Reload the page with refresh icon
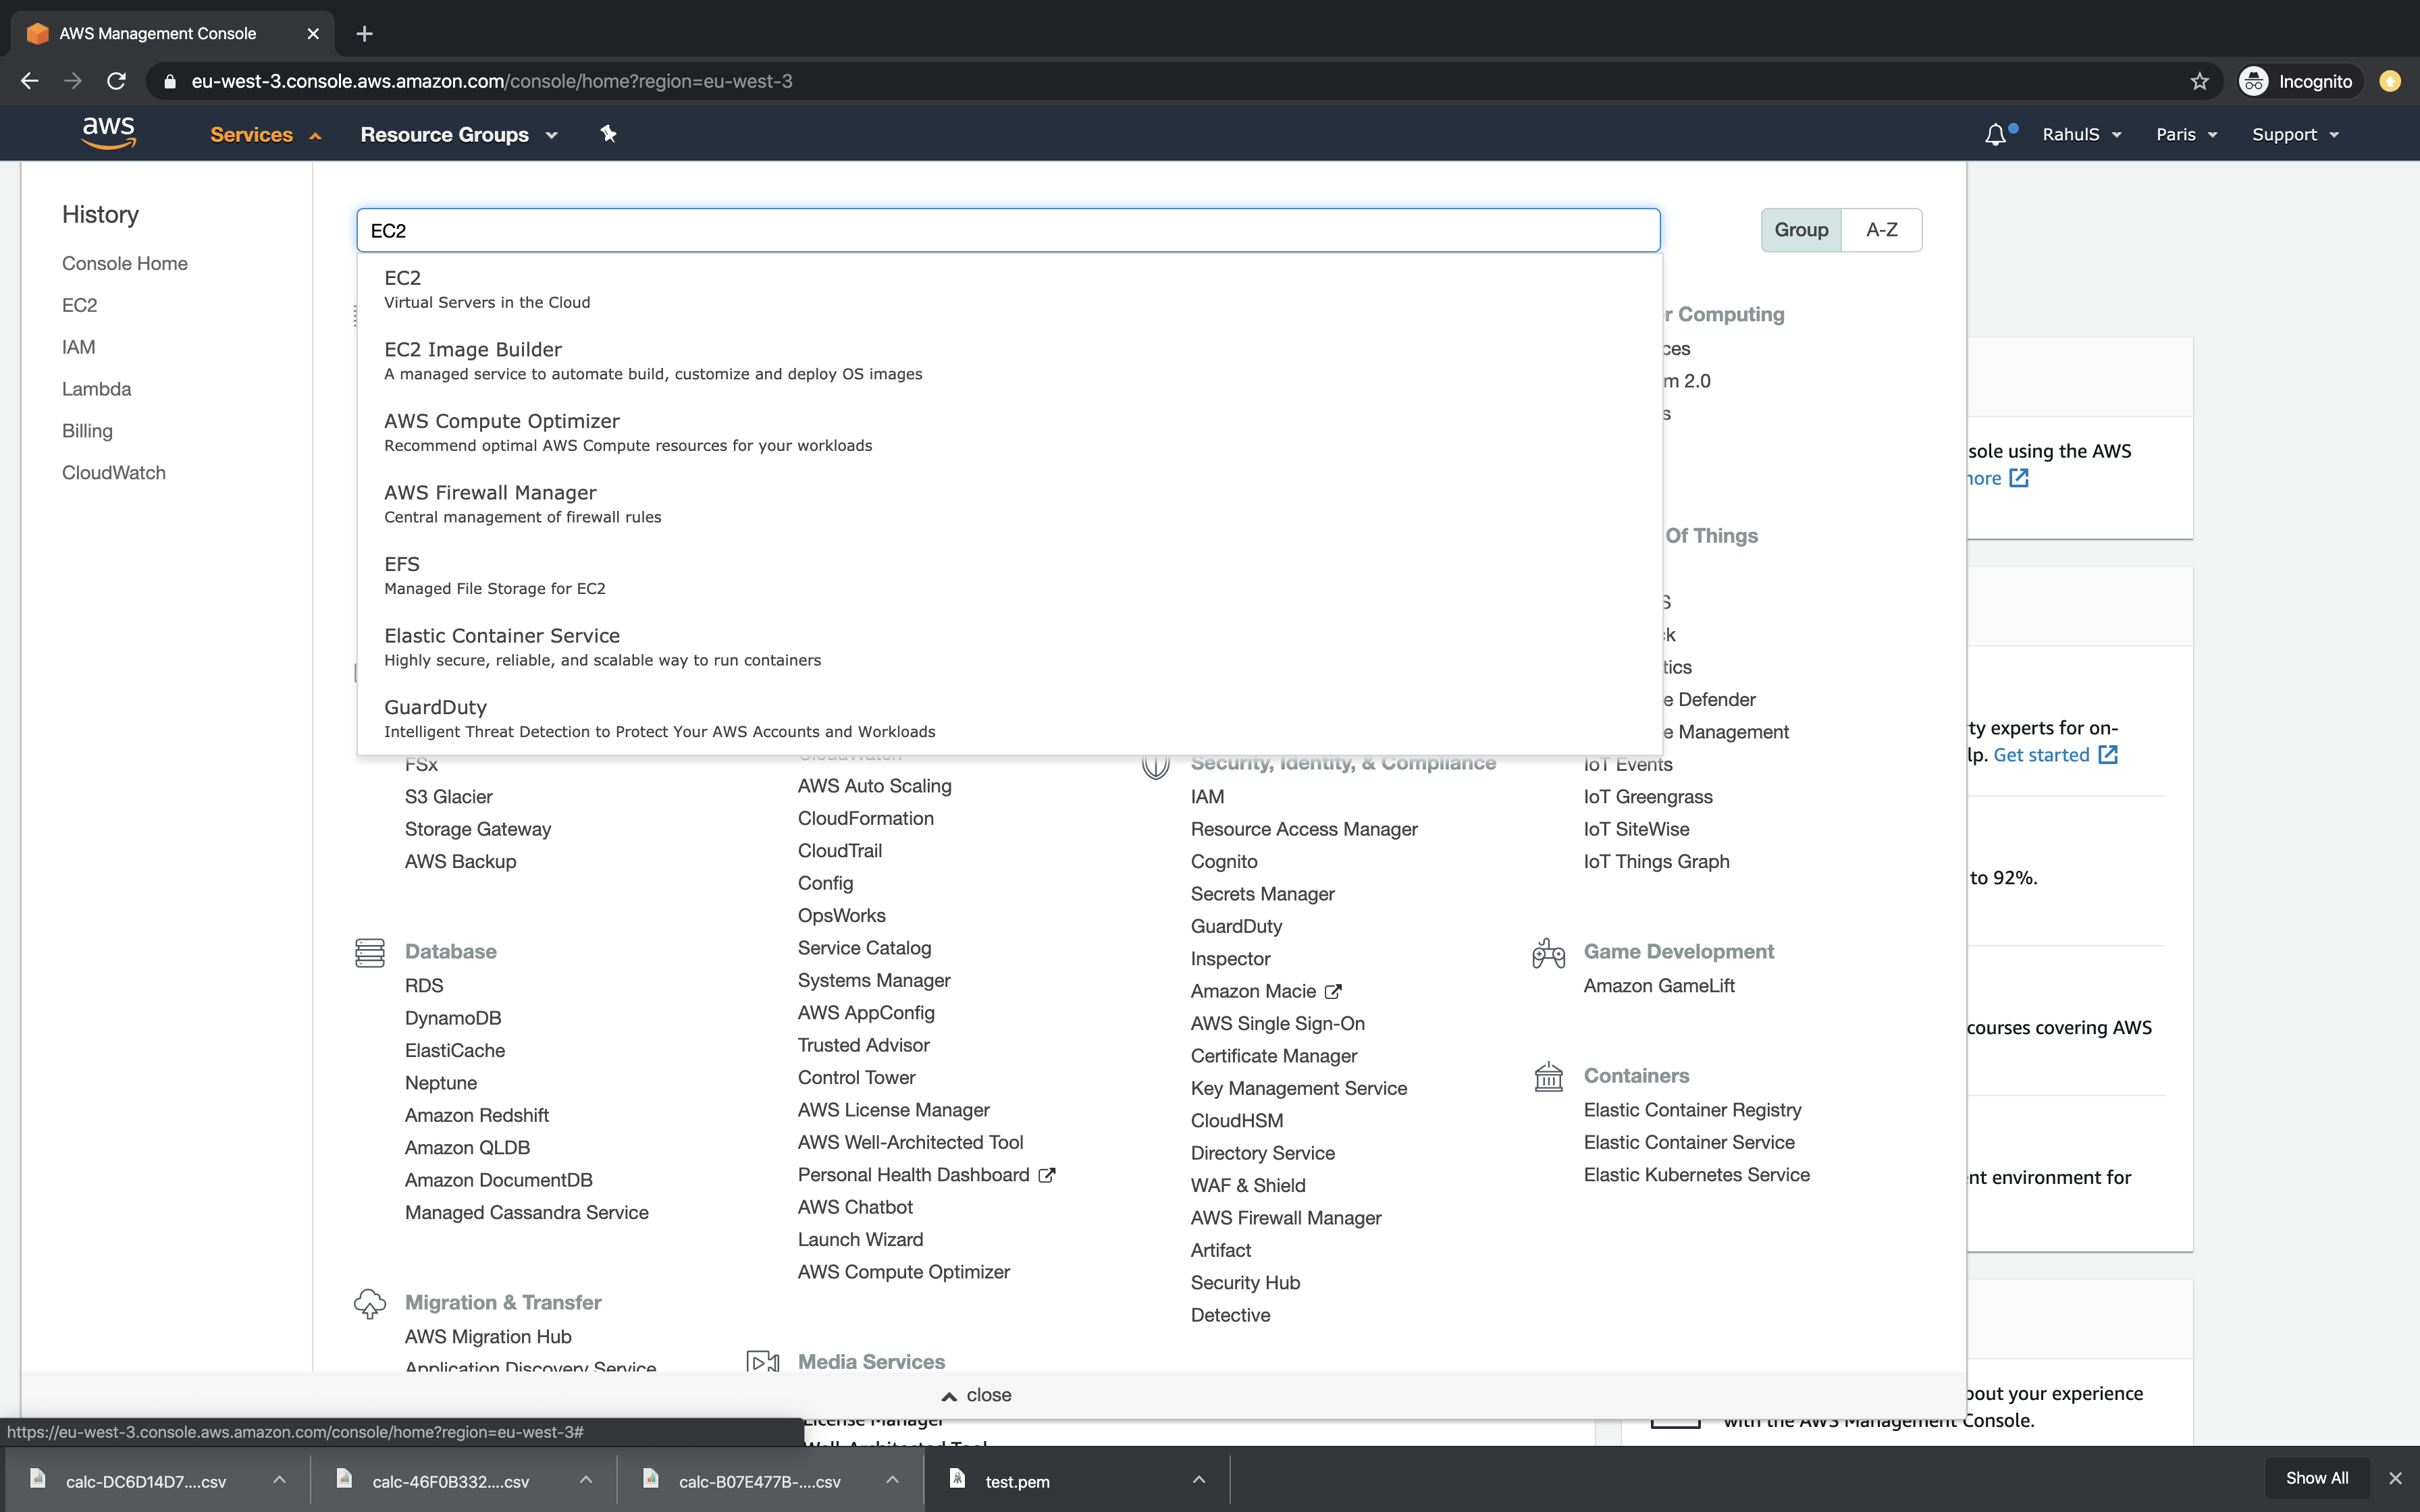Screen dimensions: 2420x1512 point(117,82)
